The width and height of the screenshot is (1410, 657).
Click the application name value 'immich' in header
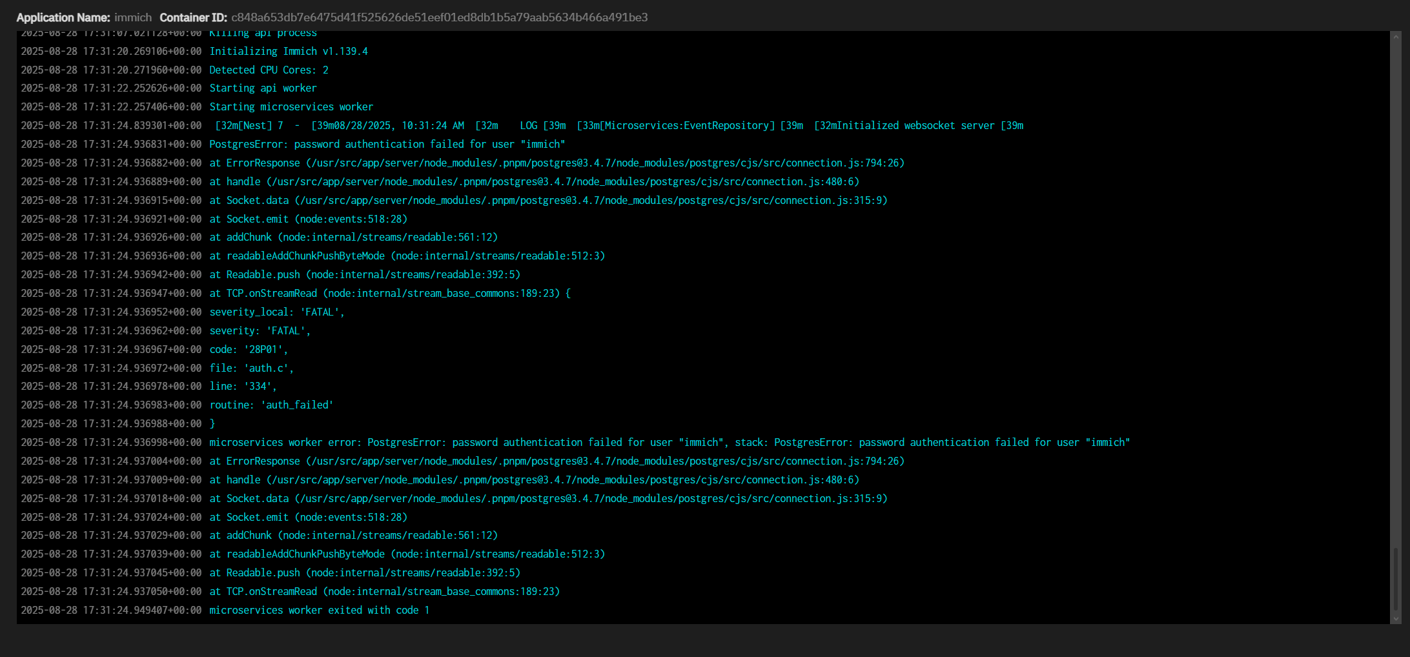133,17
